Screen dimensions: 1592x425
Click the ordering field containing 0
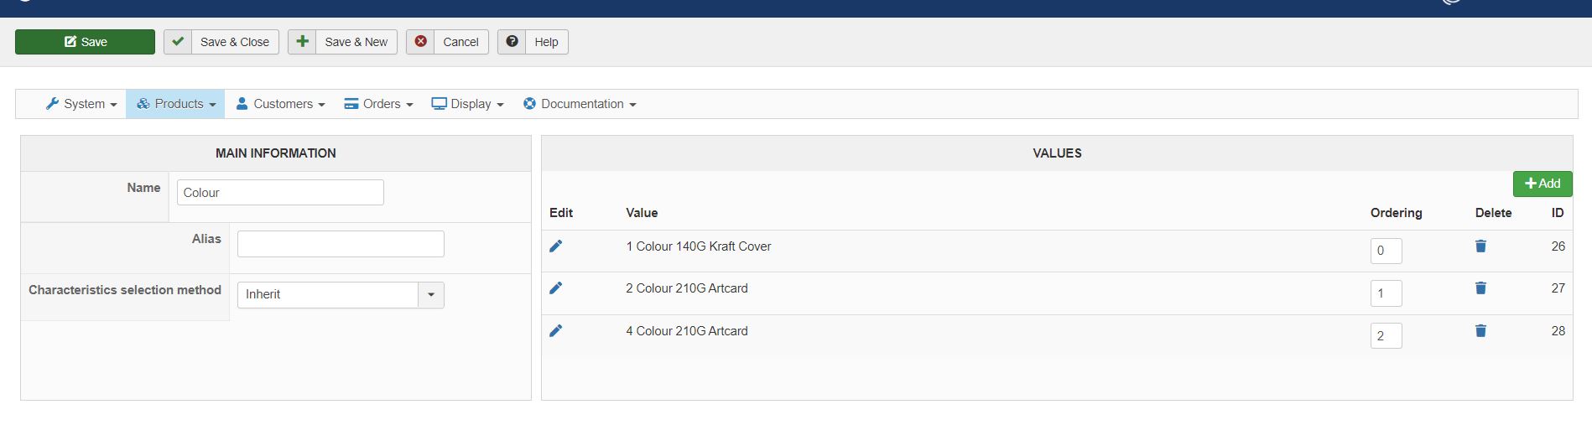click(x=1386, y=251)
